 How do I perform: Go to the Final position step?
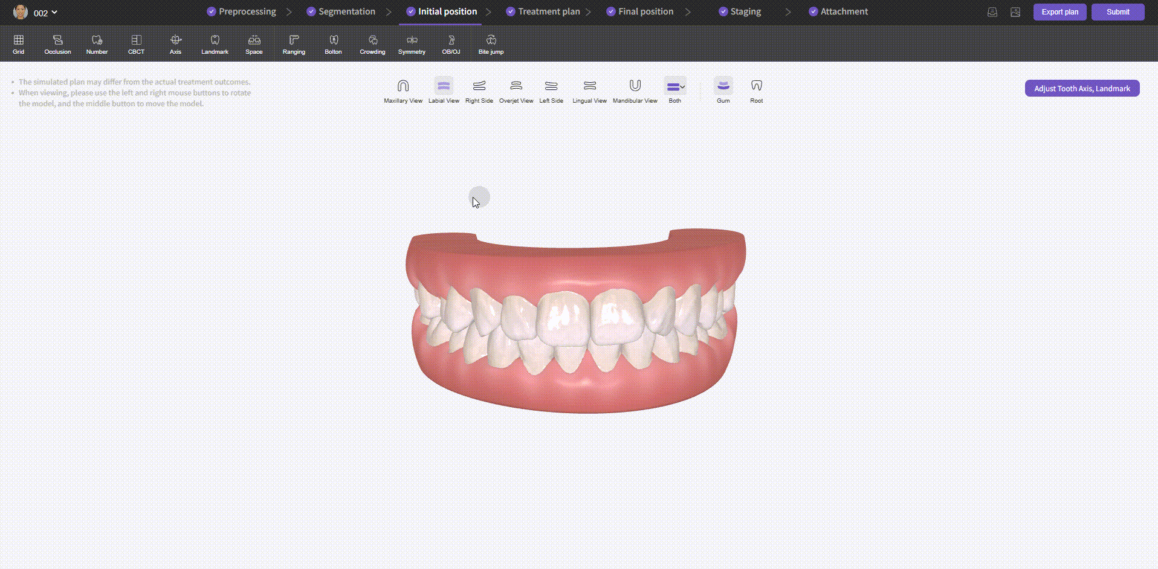639,11
